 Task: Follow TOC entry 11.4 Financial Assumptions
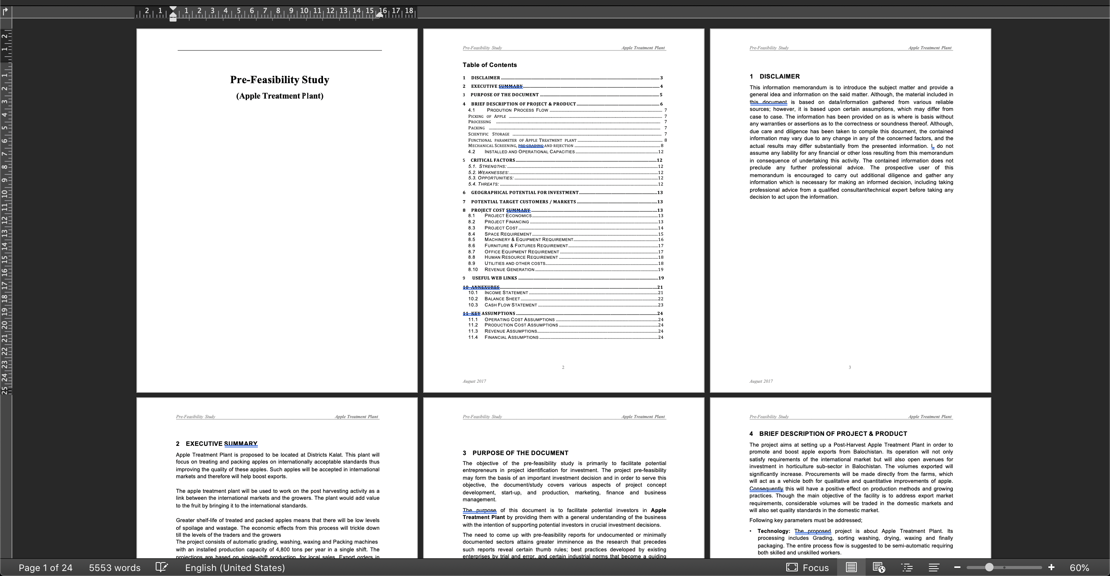point(566,337)
